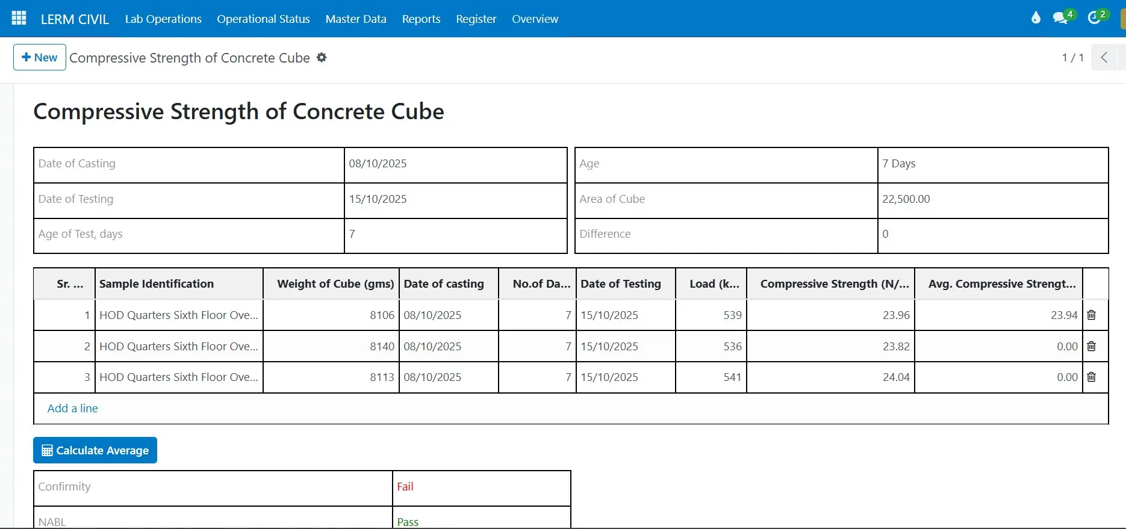
Task: Edit Date of Testing field 15/10/2025
Action: point(456,200)
